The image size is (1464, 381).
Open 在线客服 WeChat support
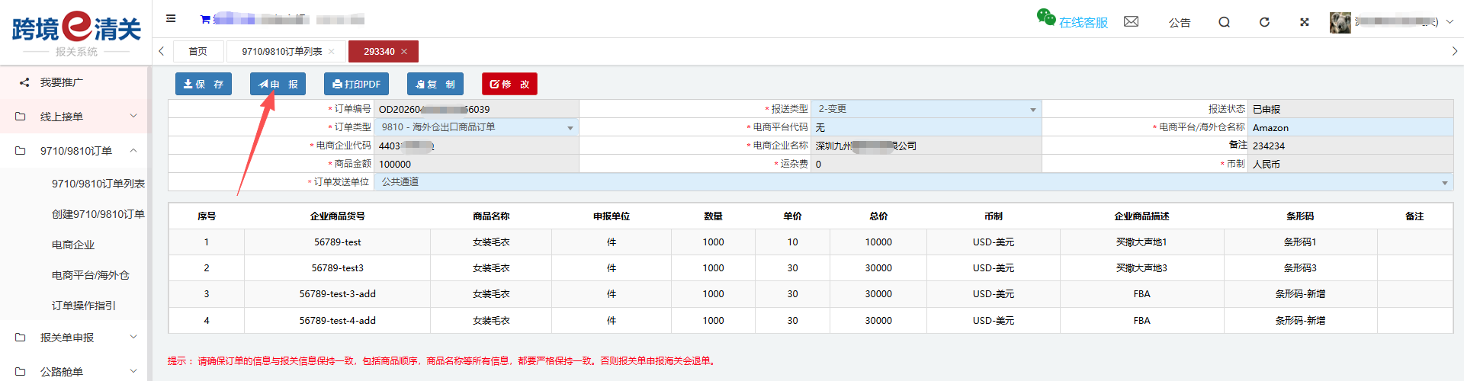point(1073,21)
